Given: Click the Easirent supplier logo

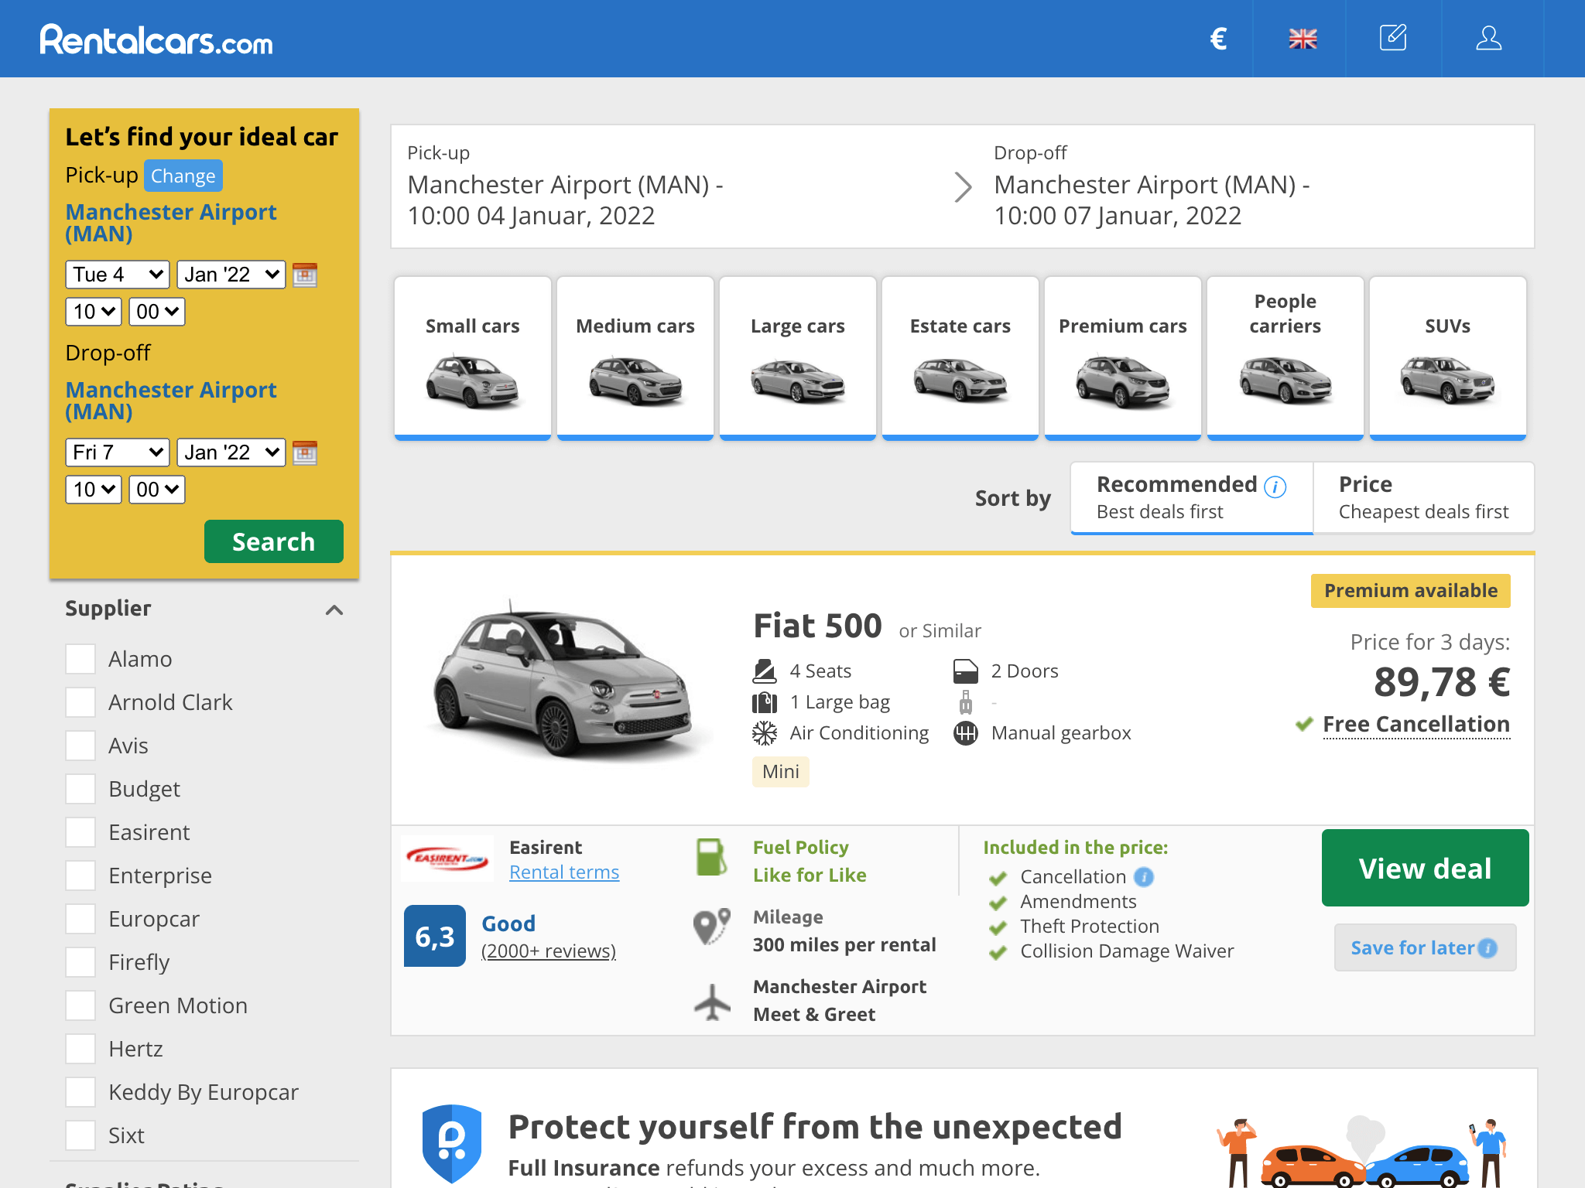Looking at the screenshot, I should 447,859.
